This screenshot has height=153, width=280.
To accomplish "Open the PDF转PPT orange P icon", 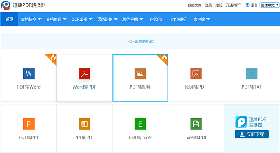I will pos(29,124).
